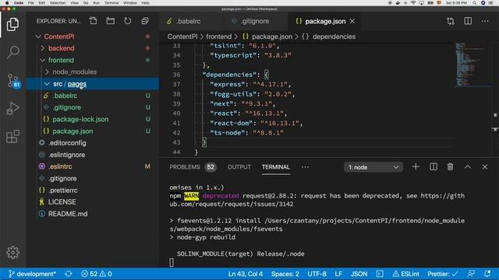The width and height of the screenshot is (499, 280).
Task: Open more panel views ellipsis
Action: 305,167
